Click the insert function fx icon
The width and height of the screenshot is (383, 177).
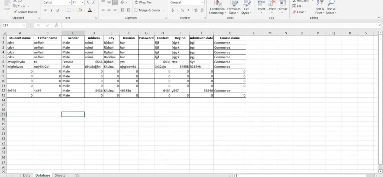click(56, 25)
